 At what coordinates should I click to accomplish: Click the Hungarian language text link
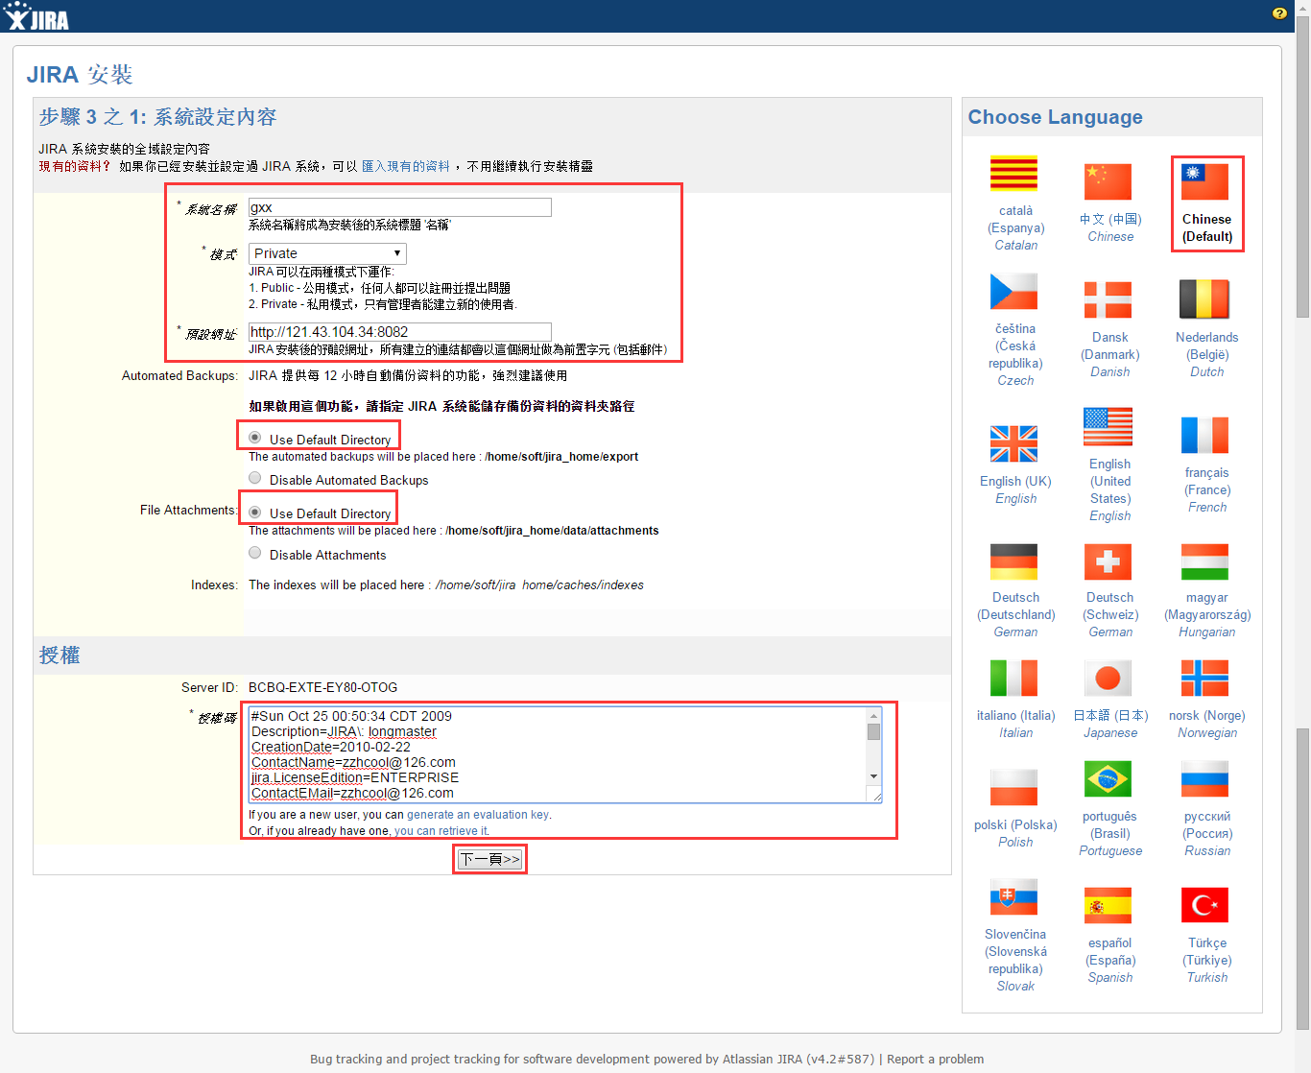(1206, 632)
